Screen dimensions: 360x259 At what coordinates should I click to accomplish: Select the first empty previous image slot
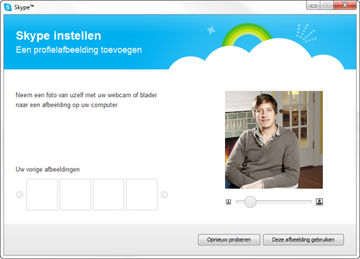[42, 194]
